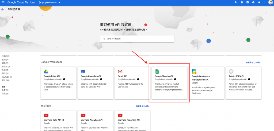Viewport: 274px width, 131px height.
Task: Click info icon beside Sheets Enterprise API
Action: point(175,79)
